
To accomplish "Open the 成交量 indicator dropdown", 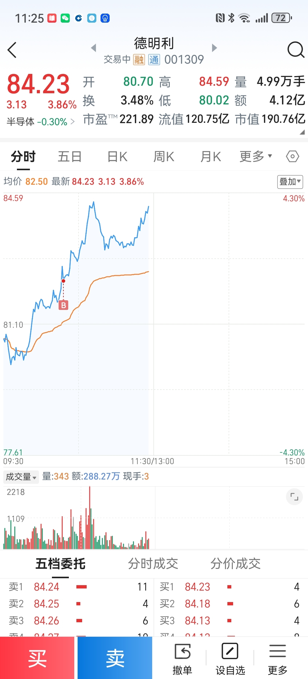I will pyautogui.click(x=21, y=477).
